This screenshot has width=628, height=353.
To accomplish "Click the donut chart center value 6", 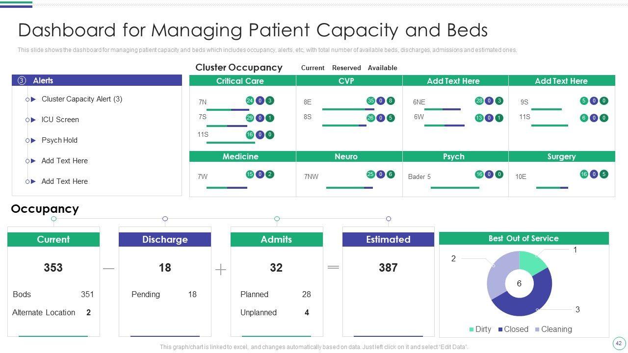I will [519, 283].
